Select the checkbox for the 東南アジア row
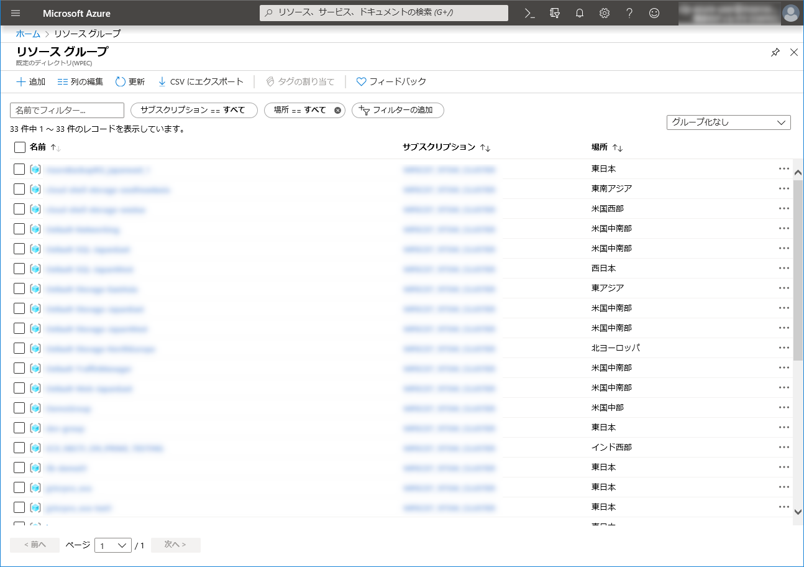 19,189
